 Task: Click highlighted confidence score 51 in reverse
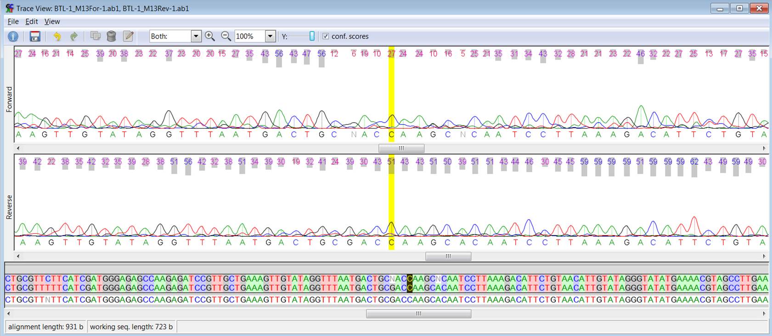(391, 162)
